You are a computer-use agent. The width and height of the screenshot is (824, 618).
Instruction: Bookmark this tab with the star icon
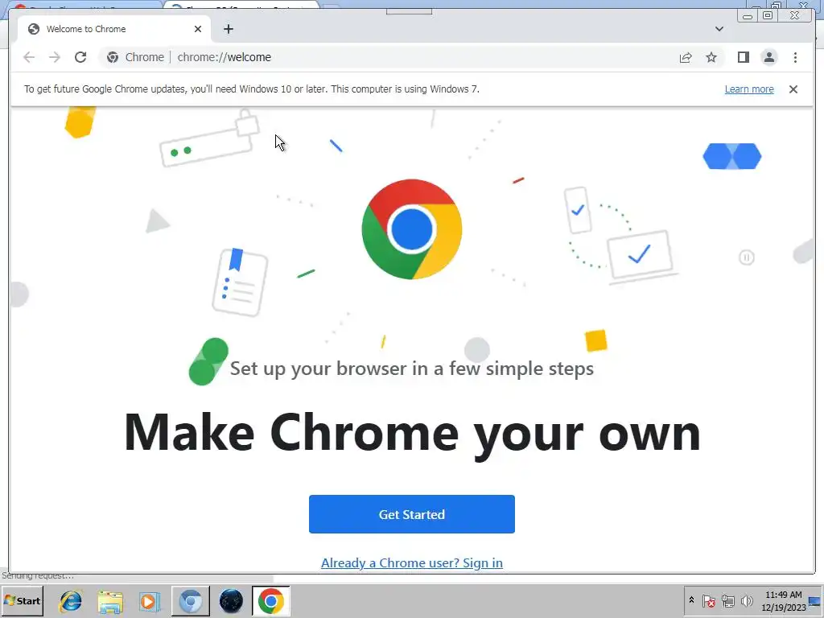pos(711,57)
